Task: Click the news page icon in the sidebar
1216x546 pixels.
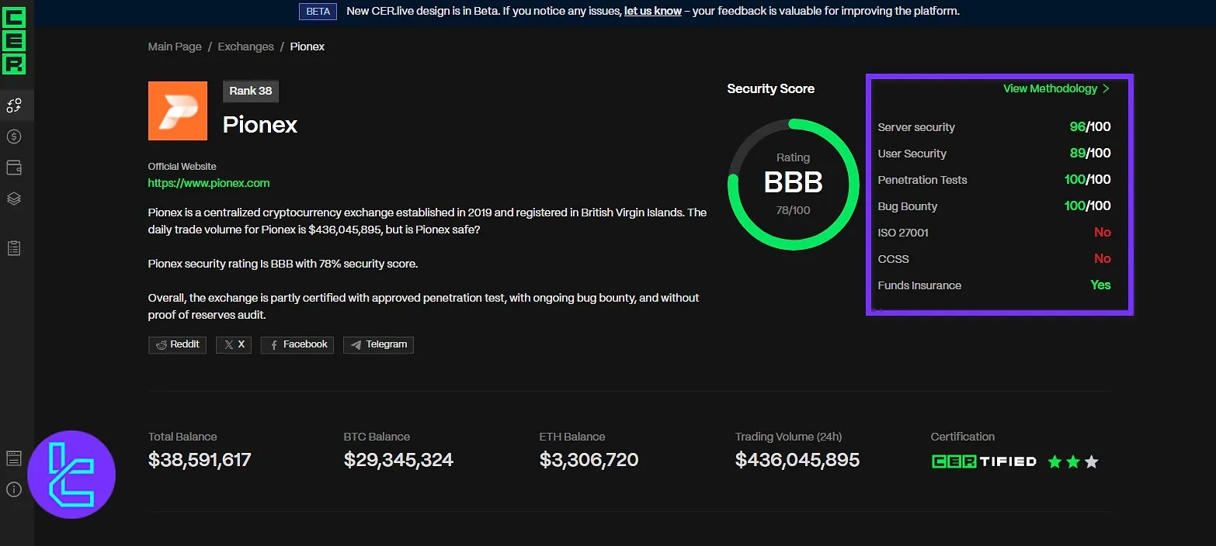Action: [x=14, y=458]
